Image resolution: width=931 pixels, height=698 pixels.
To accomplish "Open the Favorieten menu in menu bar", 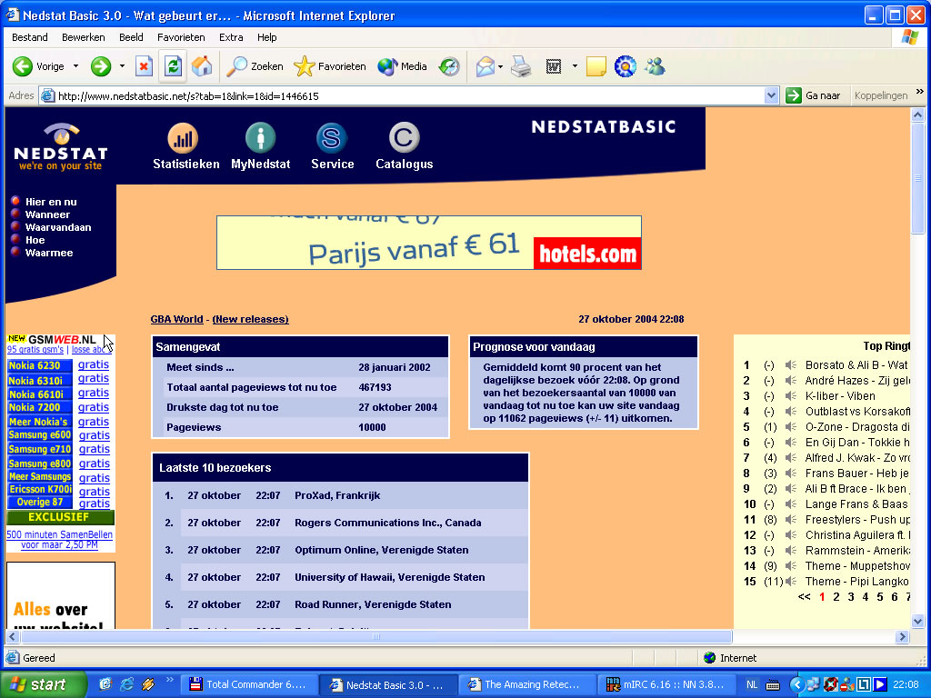I will click(x=181, y=37).
